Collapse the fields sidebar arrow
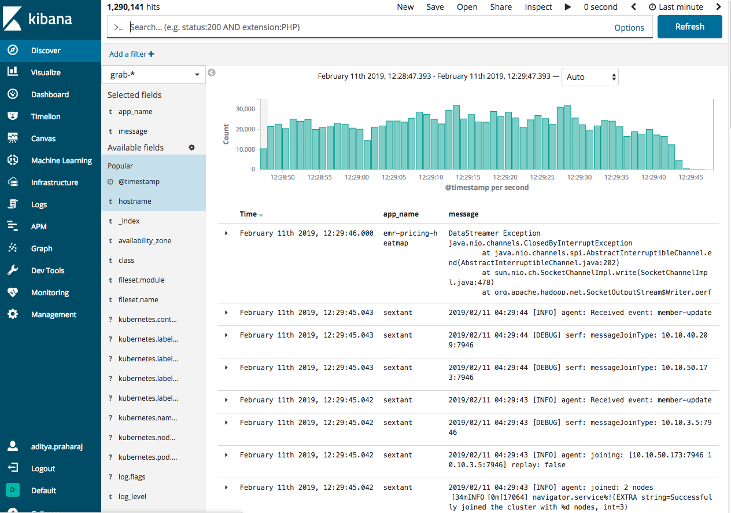Screen dimensions: 731x513 point(212,73)
